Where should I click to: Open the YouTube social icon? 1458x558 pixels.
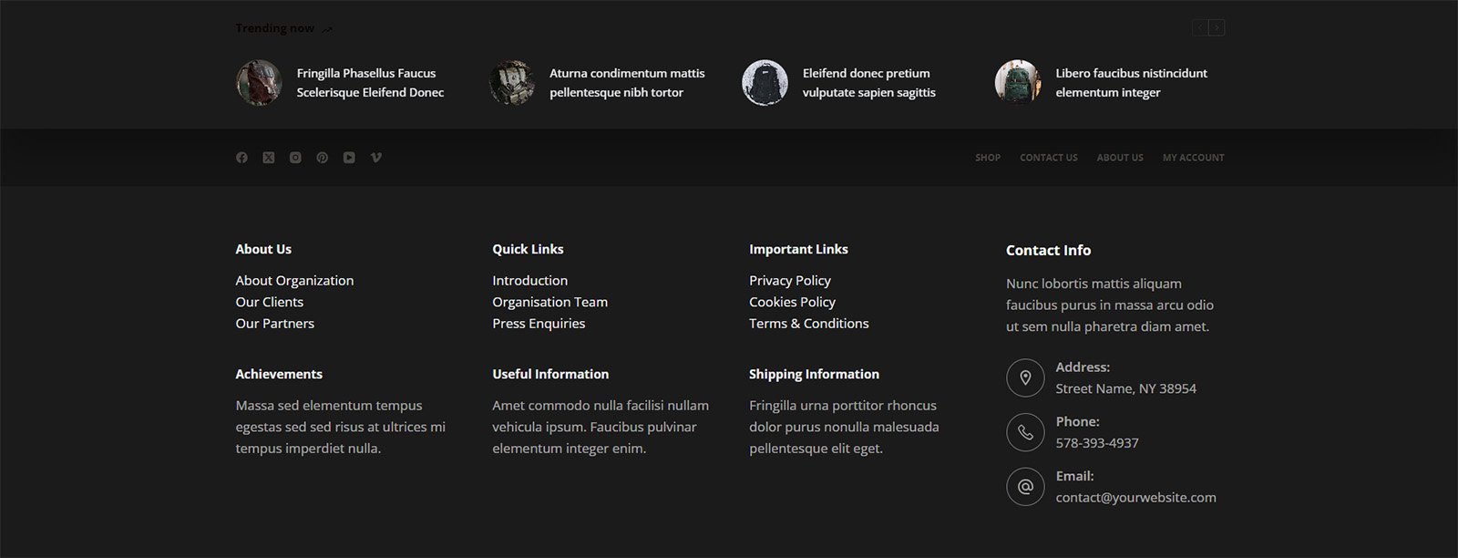[x=349, y=158]
